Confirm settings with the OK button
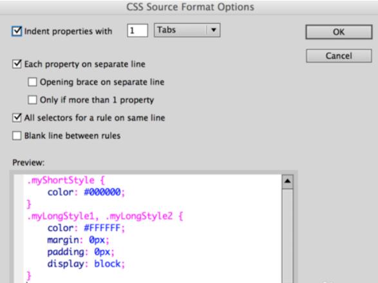Image resolution: width=378 pixels, height=283 pixels. pyautogui.click(x=339, y=32)
